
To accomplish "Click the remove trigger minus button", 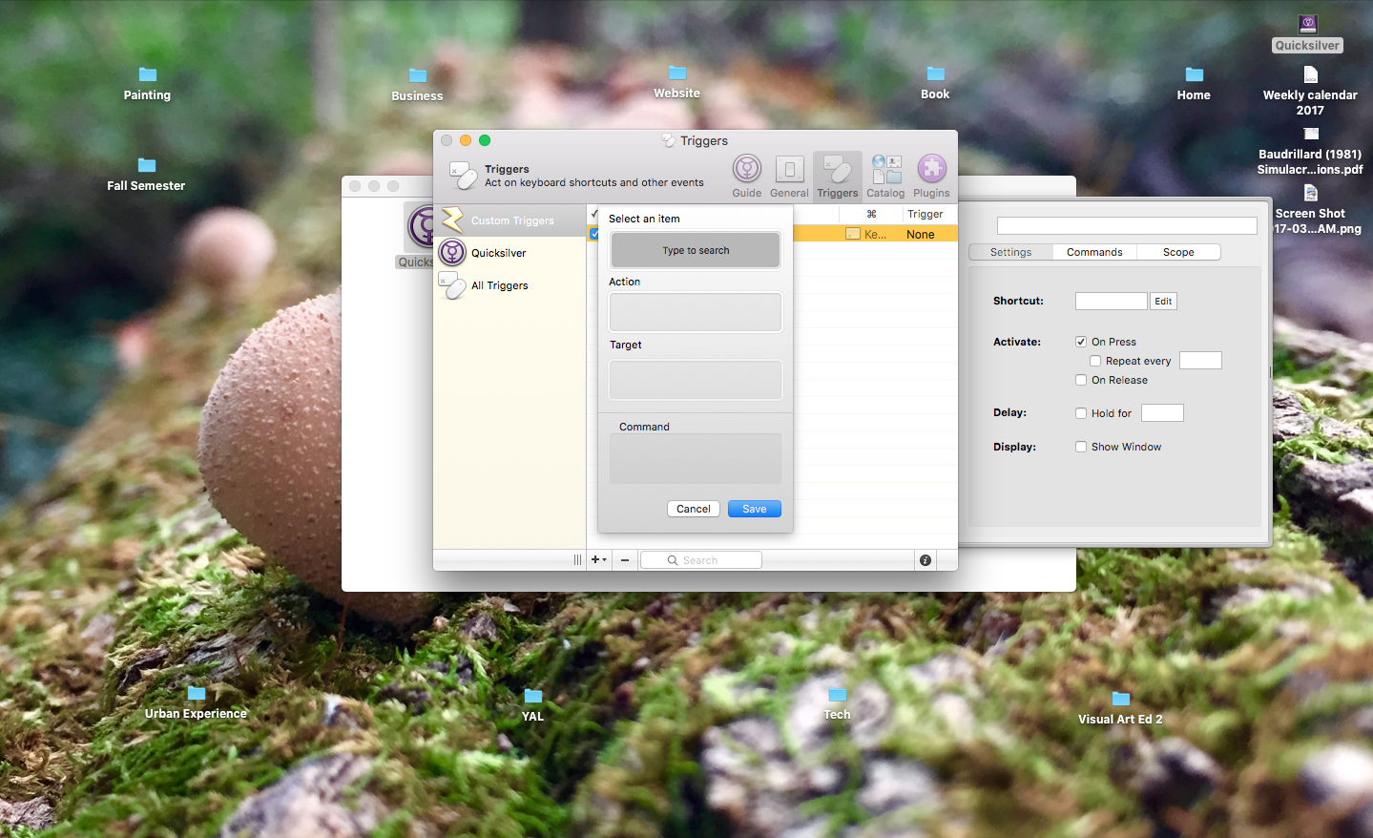I will pos(625,560).
